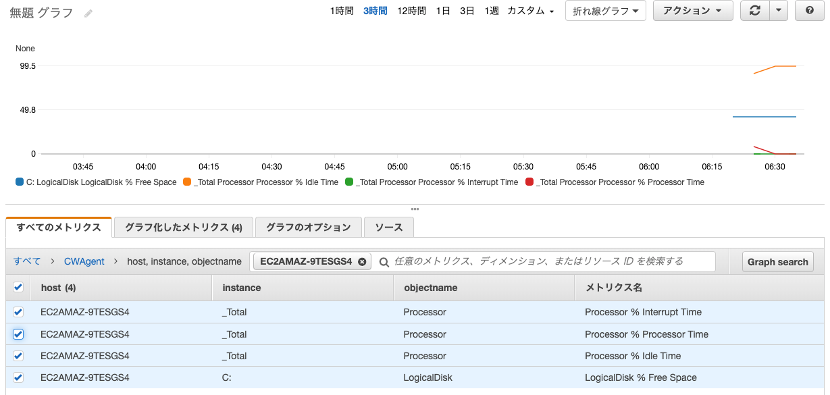Click the refresh icon to reload the graph
Screen dimensions: 830x395
tap(754, 11)
